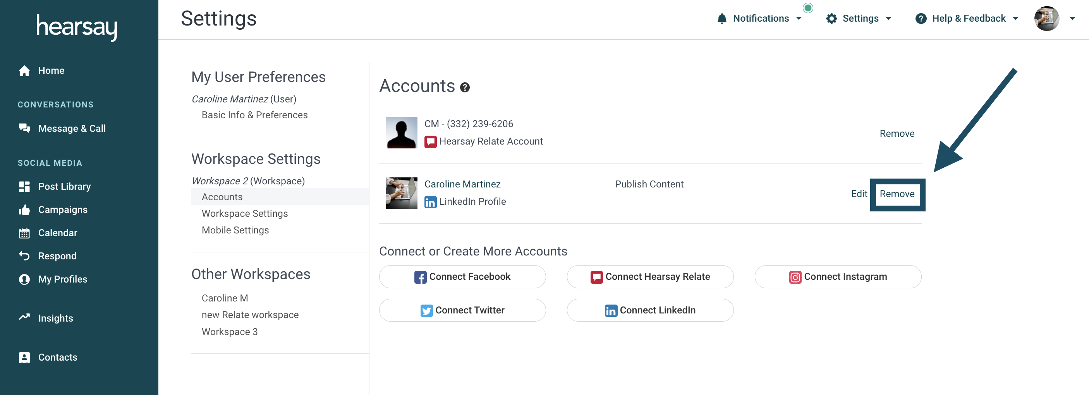Click the Campaigns thumbs-up icon
Image resolution: width=1089 pixels, height=395 pixels.
coord(24,210)
